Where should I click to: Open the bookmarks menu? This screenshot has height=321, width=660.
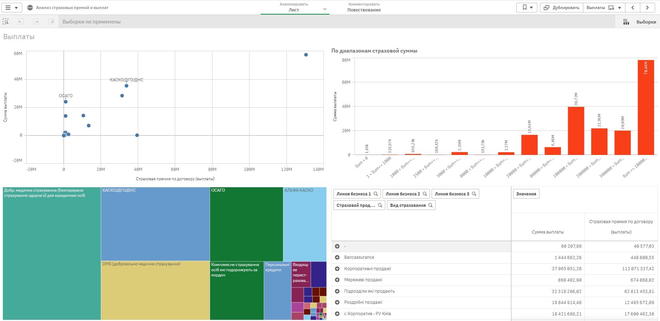coord(527,8)
